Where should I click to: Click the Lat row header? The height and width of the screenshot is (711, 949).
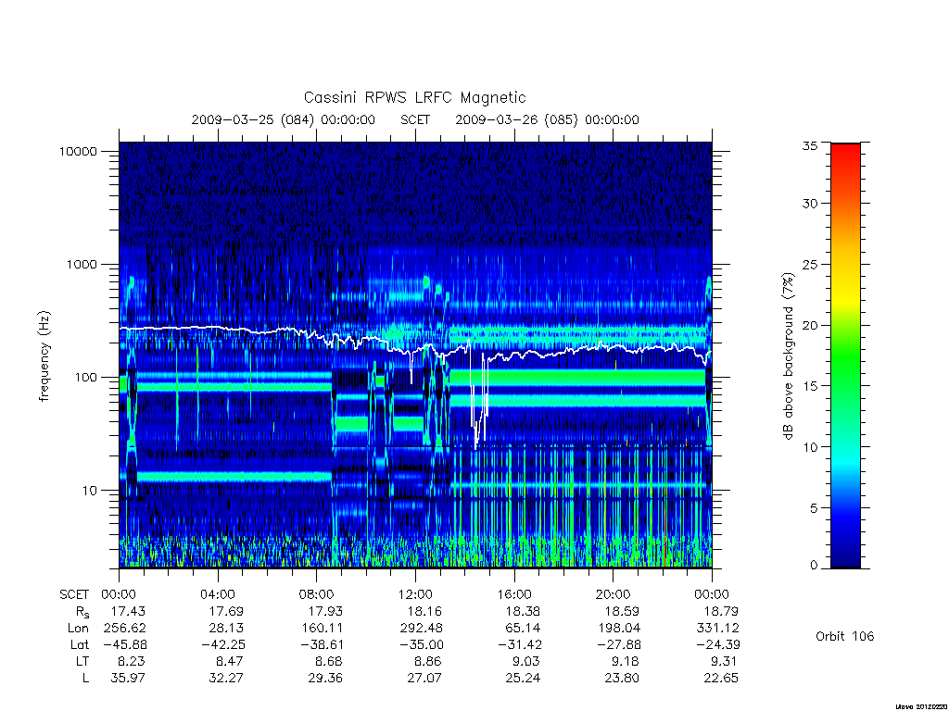tap(80, 644)
